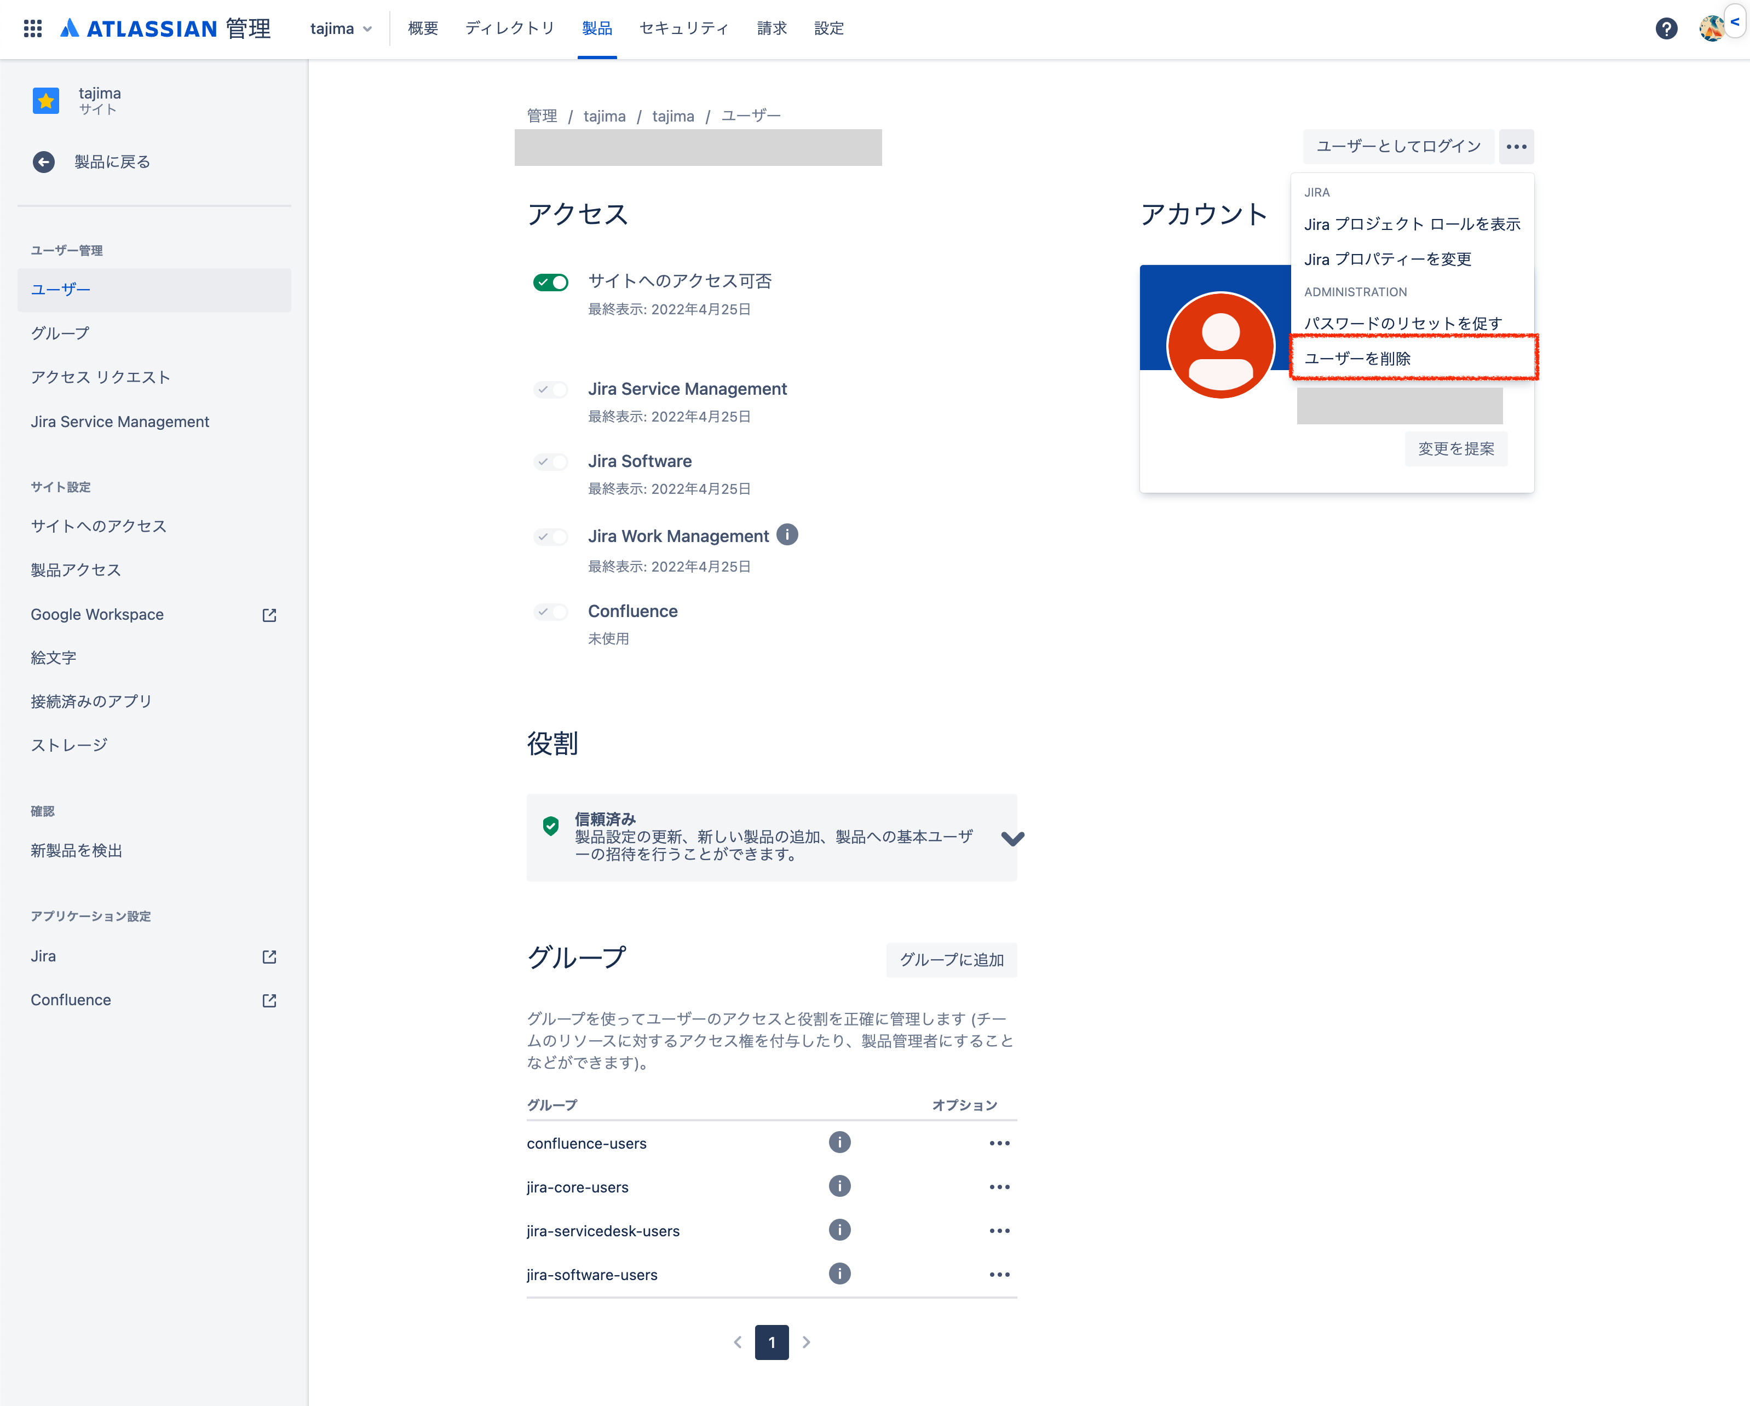Select ユーザーを削除 from the menu
This screenshot has width=1750, height=1406.
(x=1413, y=358)
